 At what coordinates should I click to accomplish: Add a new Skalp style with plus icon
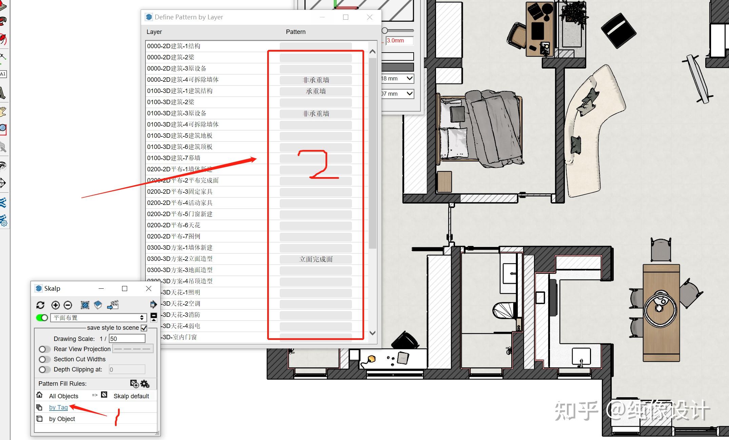(55, 306)
